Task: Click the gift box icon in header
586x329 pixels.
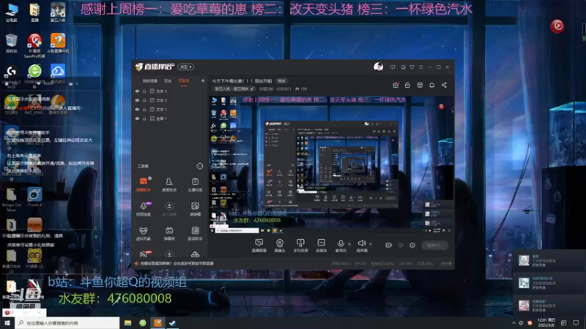Action: point(396,85)
